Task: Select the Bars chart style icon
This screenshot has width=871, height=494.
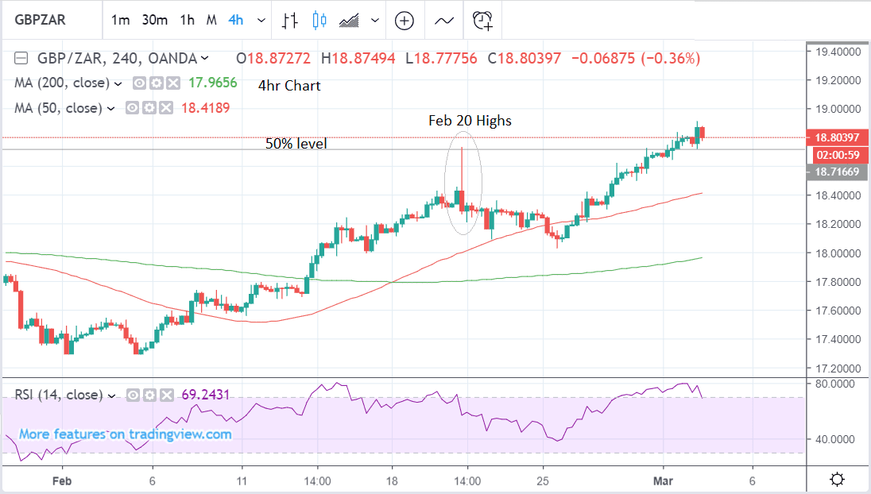Action: pos(290,20)
